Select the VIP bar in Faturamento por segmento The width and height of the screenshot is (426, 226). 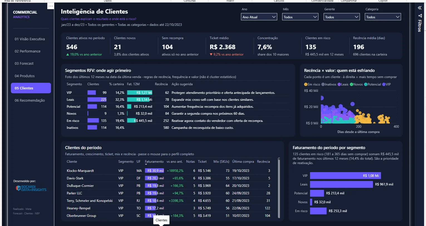(x=345, y=175)
